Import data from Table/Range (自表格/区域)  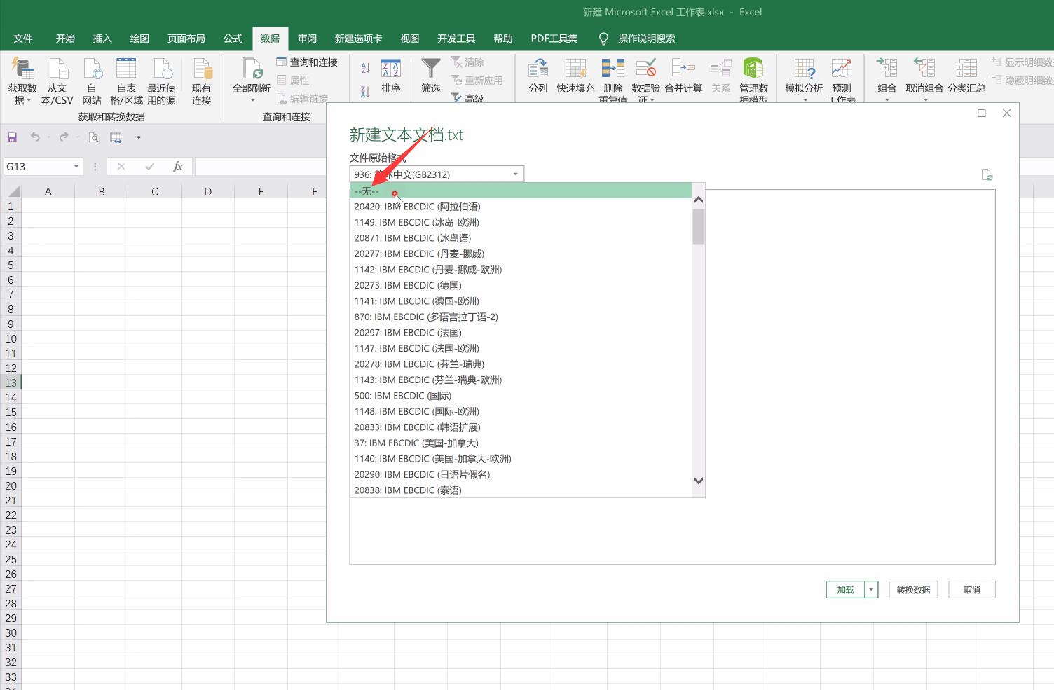(x=126, y=81)
